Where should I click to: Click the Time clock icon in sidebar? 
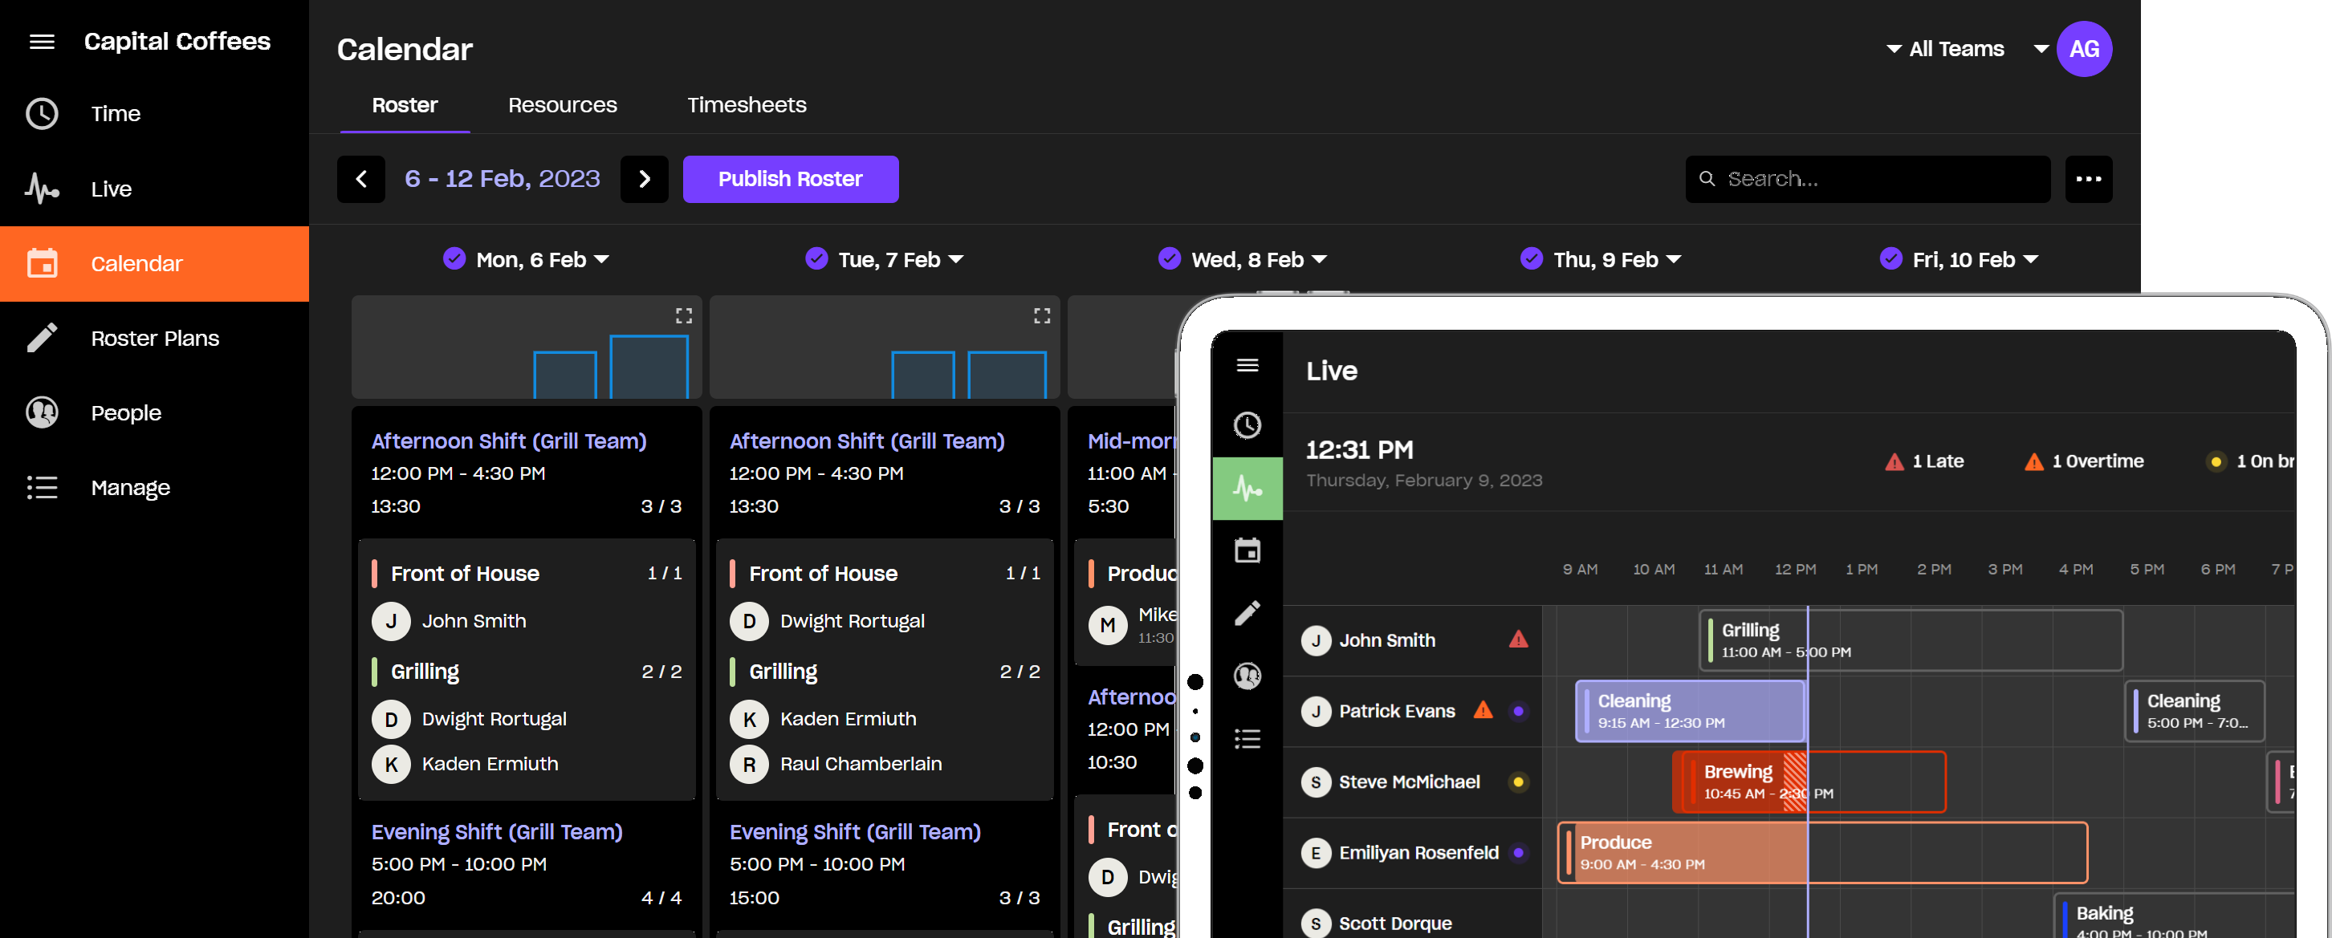point(42,114)
